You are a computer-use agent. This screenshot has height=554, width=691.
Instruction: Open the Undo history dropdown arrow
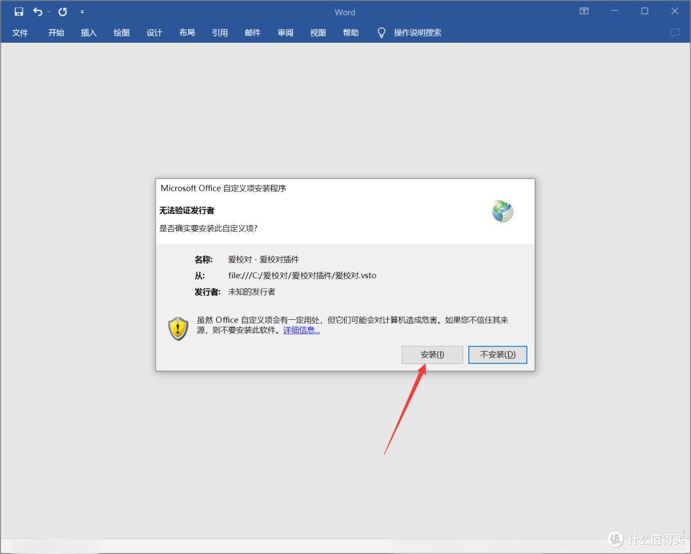(x=49, y=12)
